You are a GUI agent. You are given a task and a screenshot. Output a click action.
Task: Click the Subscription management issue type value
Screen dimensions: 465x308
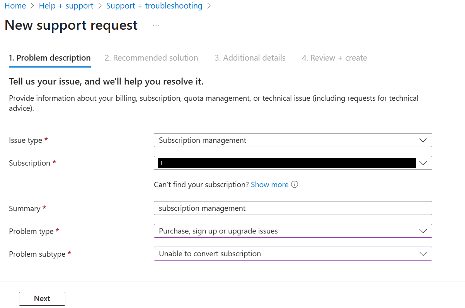point(203,140)
